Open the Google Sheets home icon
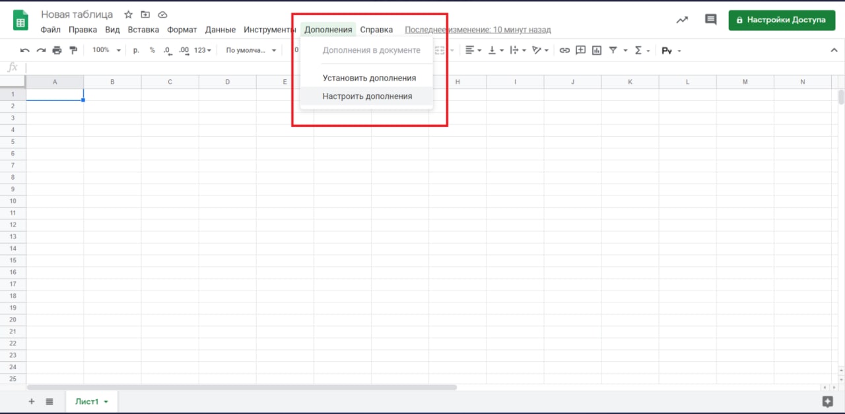Image resolution: width=845 pixels, height=414 pixels. pos(20,20)
